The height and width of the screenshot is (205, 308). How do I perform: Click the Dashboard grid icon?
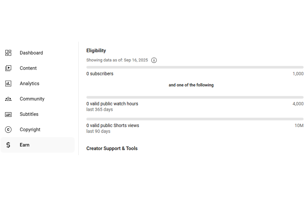tap(8, 53)
